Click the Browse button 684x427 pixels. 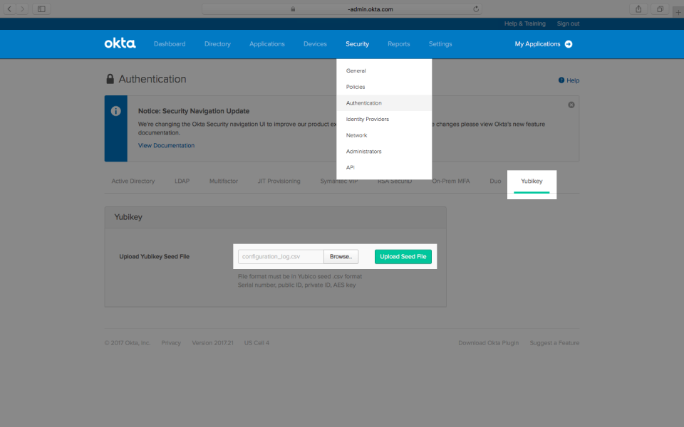[341, 256]
